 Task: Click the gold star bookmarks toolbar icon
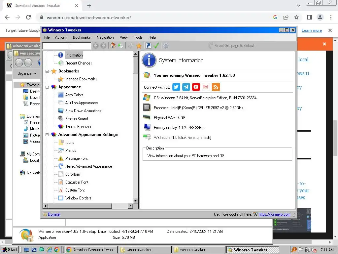click(x=139, y=46)
